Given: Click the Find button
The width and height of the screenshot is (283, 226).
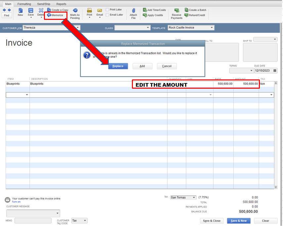Looking at the screenshot, I should pyautogui.click(x=7, y=15).
